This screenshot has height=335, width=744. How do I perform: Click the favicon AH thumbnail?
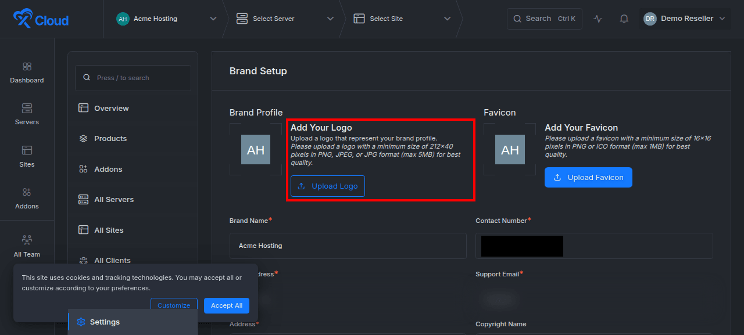(510, 150)
